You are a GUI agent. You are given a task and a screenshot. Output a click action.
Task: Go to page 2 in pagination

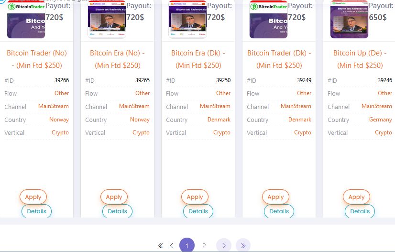point(204,246)
